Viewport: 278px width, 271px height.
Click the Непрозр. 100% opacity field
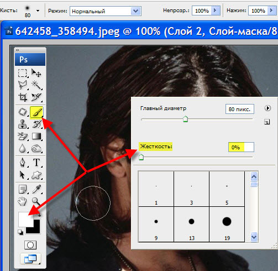pos(202,11)
